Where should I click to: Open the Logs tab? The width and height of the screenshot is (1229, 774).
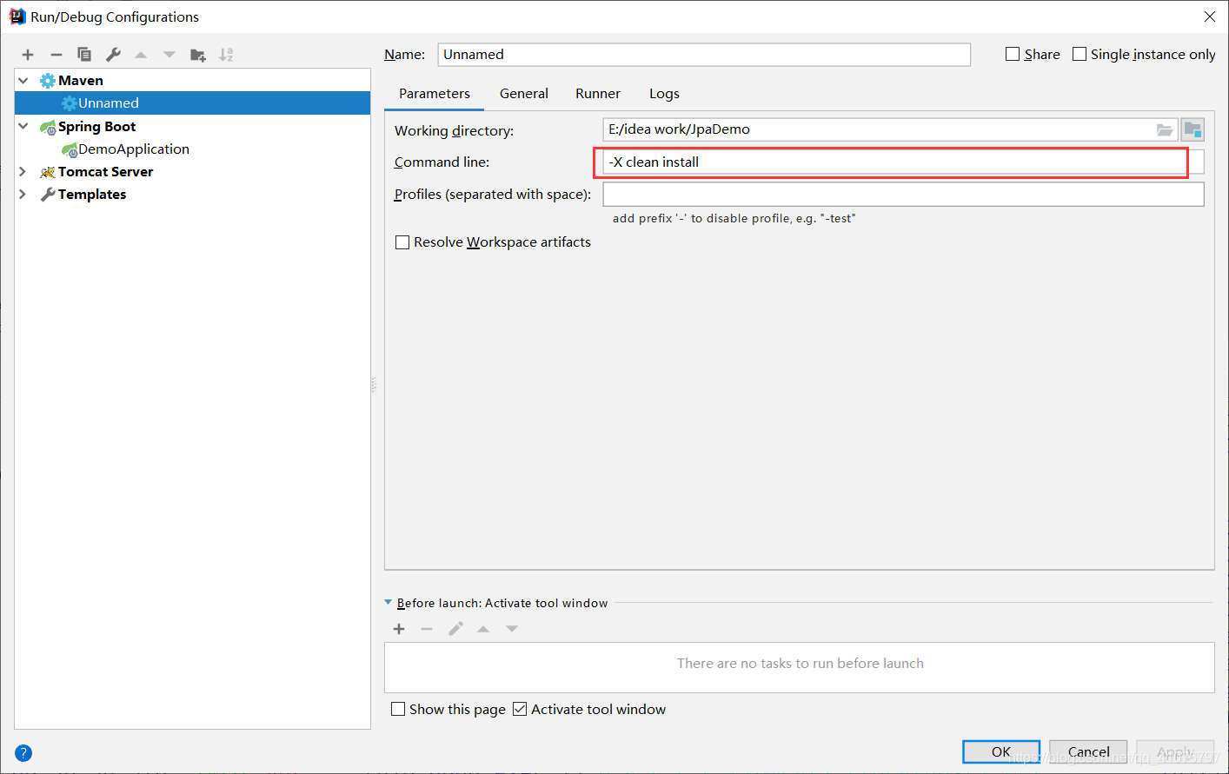pyautogui.click(x=663, y=93)
